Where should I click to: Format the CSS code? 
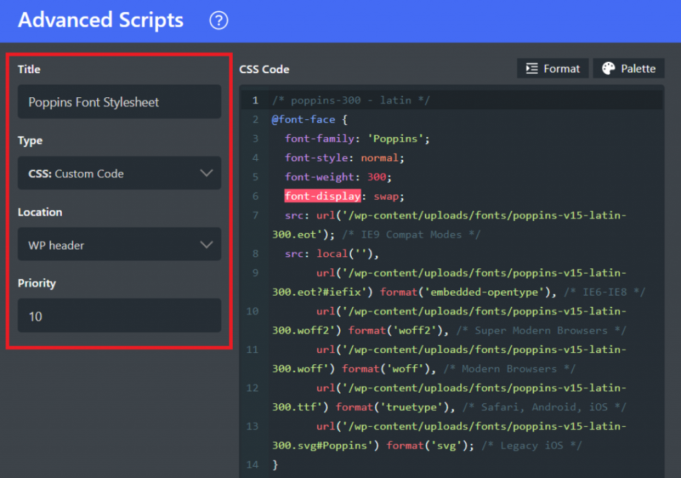[553, 68]
